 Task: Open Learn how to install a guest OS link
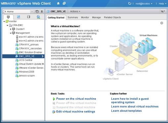tap(130, 100)
